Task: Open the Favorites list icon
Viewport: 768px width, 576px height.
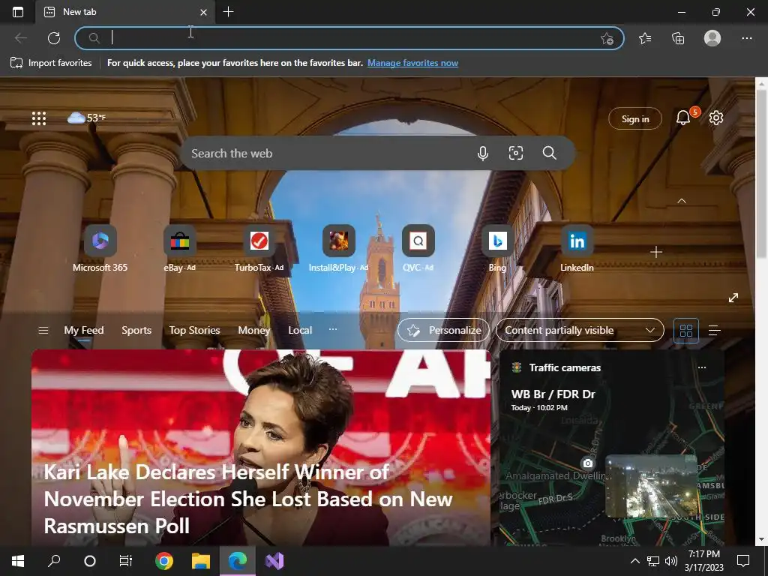Action: tap(645, 37)
